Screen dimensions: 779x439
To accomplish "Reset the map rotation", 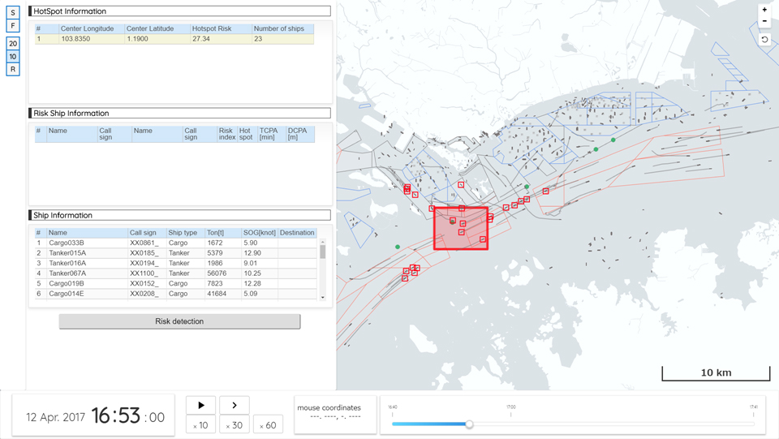I will pos(764,39).
